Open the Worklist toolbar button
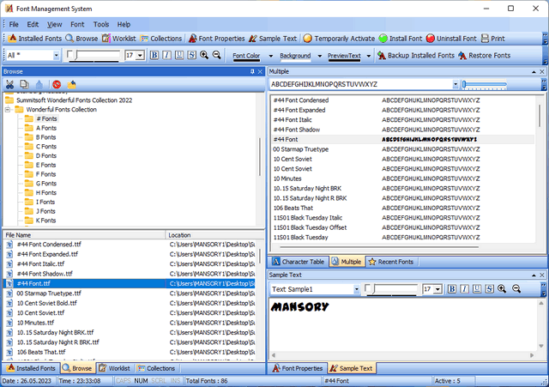549x387 pixels. point(119,39)
